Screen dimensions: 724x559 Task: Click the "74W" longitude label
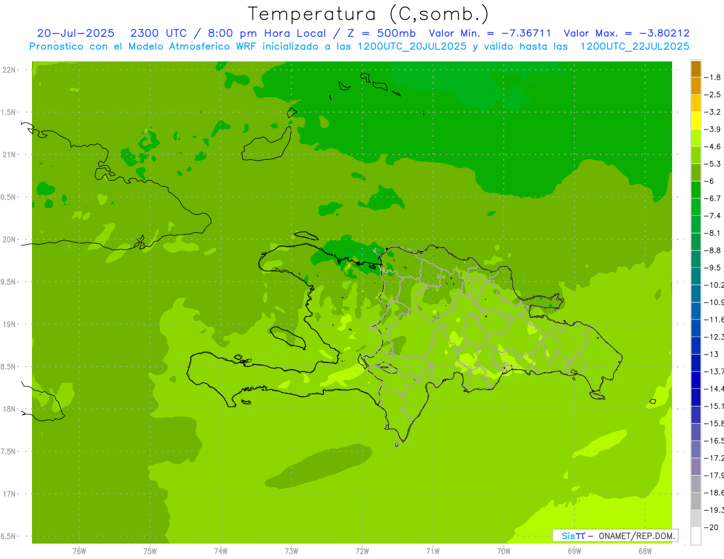tap(220, 551)
